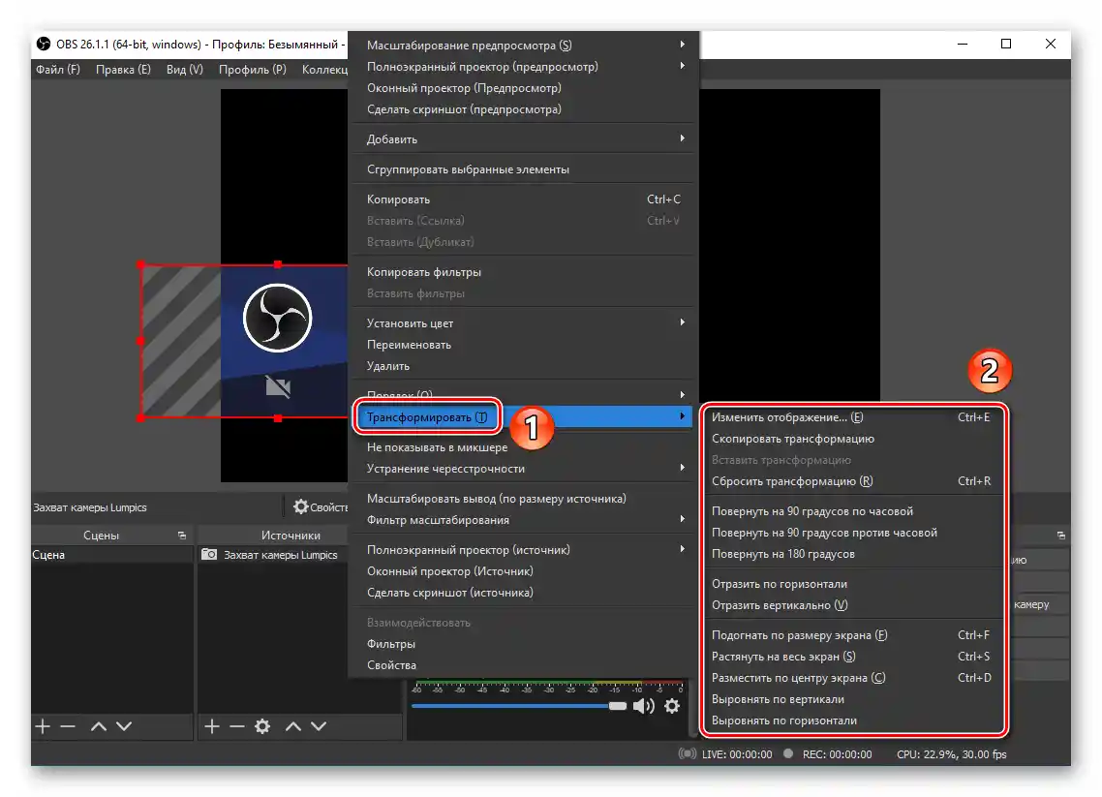
Task: Expand Масштабирование предпросмотра submenu
Action: 524,45
